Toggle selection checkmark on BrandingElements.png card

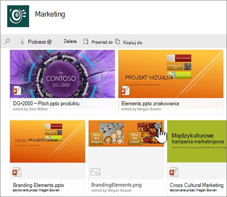[158, 126]
